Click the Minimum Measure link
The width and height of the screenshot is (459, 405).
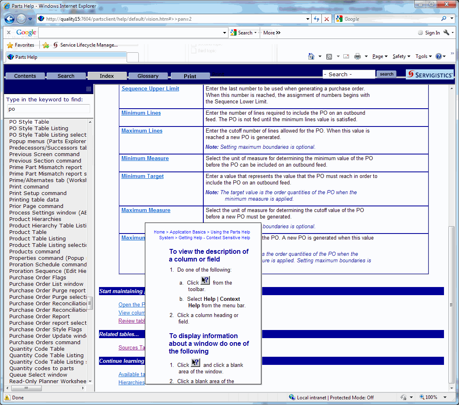click(x=145, y=158)
